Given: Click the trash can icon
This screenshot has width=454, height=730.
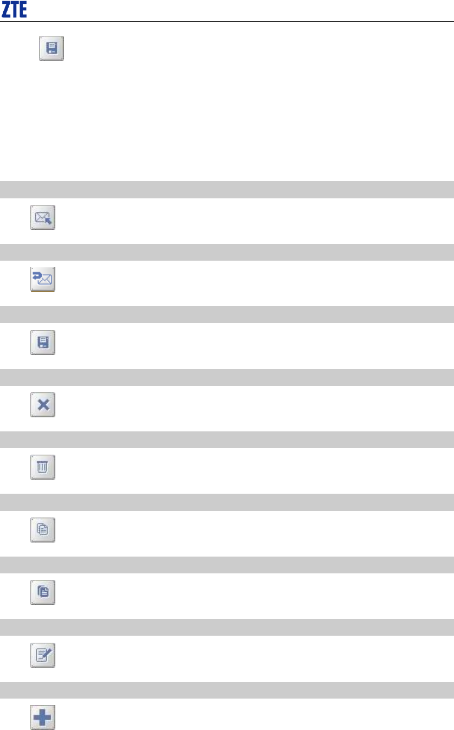Looking at the screenshot, I should 43,468.
